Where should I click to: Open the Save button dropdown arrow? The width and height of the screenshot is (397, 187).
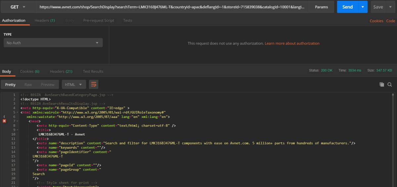390,7
